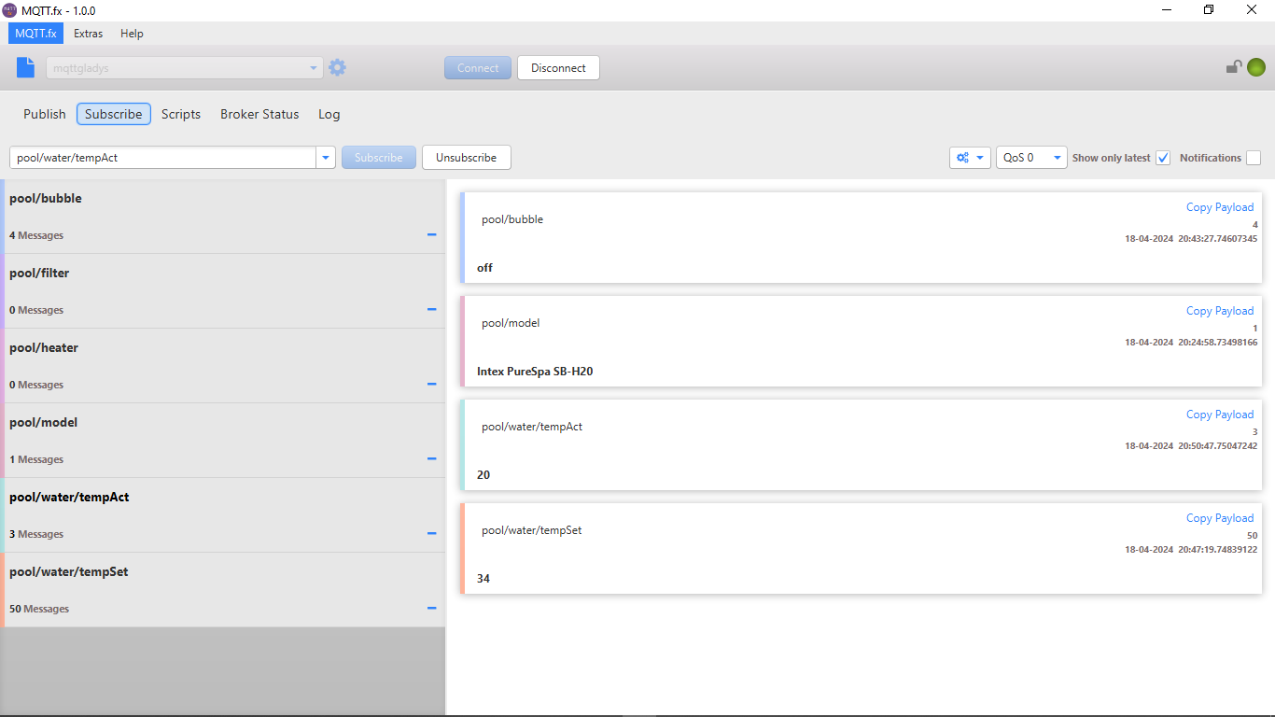This screenshot has height=717, width=1275.
Task: Open the topic history dropdown arrow
Action: (x=326, y=158)
